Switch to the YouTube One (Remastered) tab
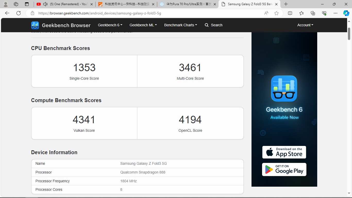The height and width of the screenshot is (198, 352). [64, 4]
